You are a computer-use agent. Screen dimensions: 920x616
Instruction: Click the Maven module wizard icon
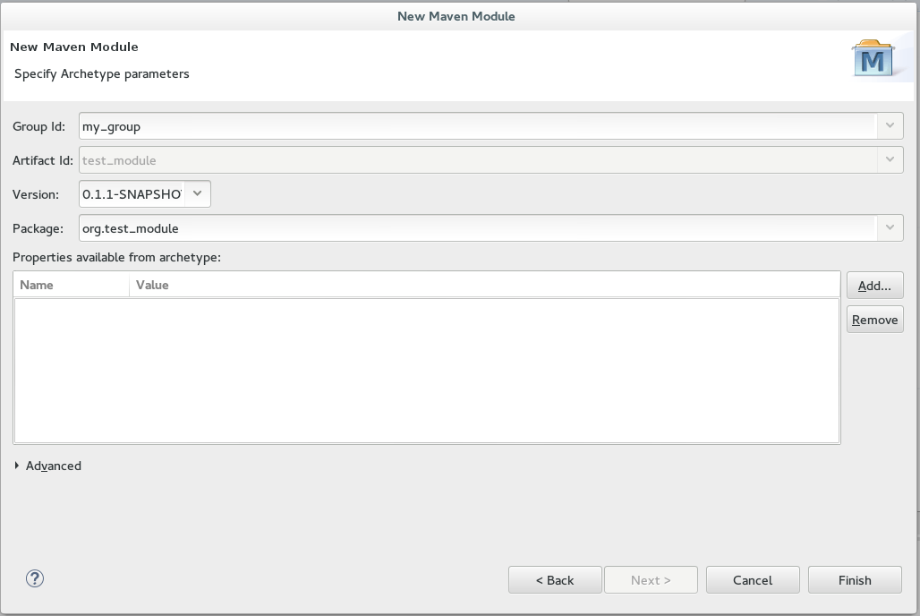[873, 59]
